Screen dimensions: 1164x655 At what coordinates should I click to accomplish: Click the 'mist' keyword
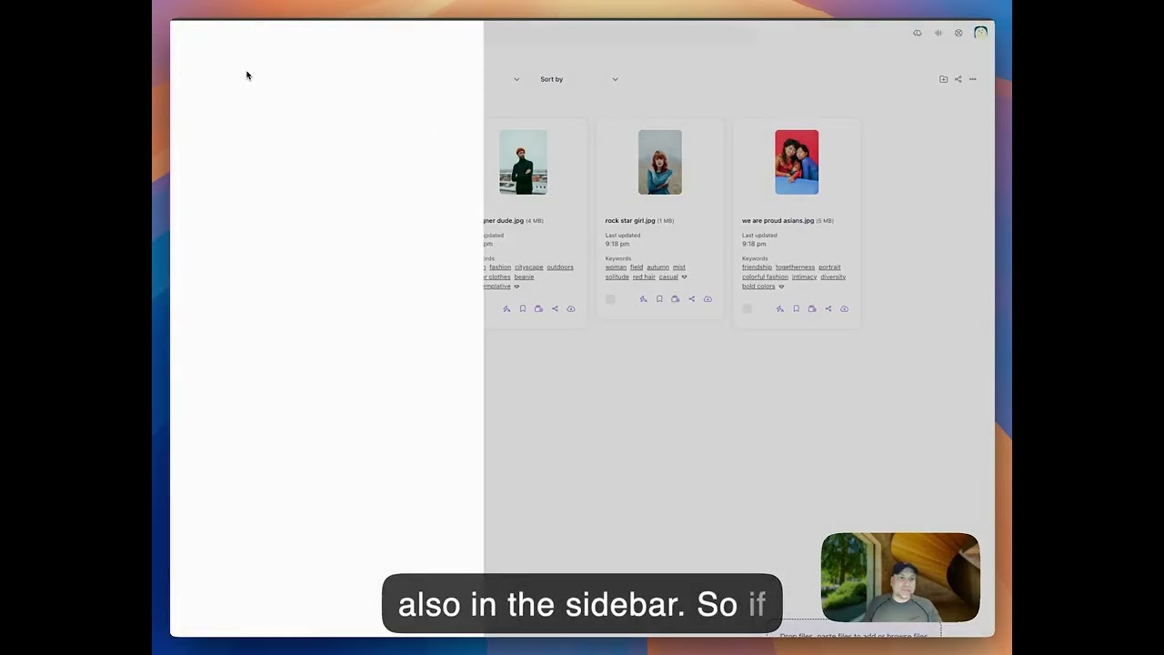678,267
